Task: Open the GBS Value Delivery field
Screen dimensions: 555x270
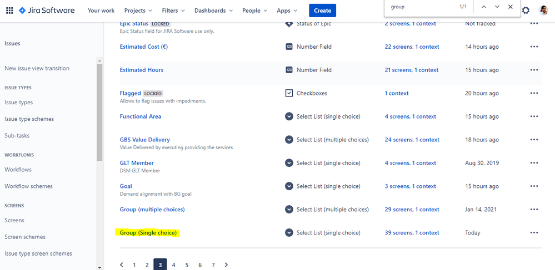Action: tap(145, 140)
